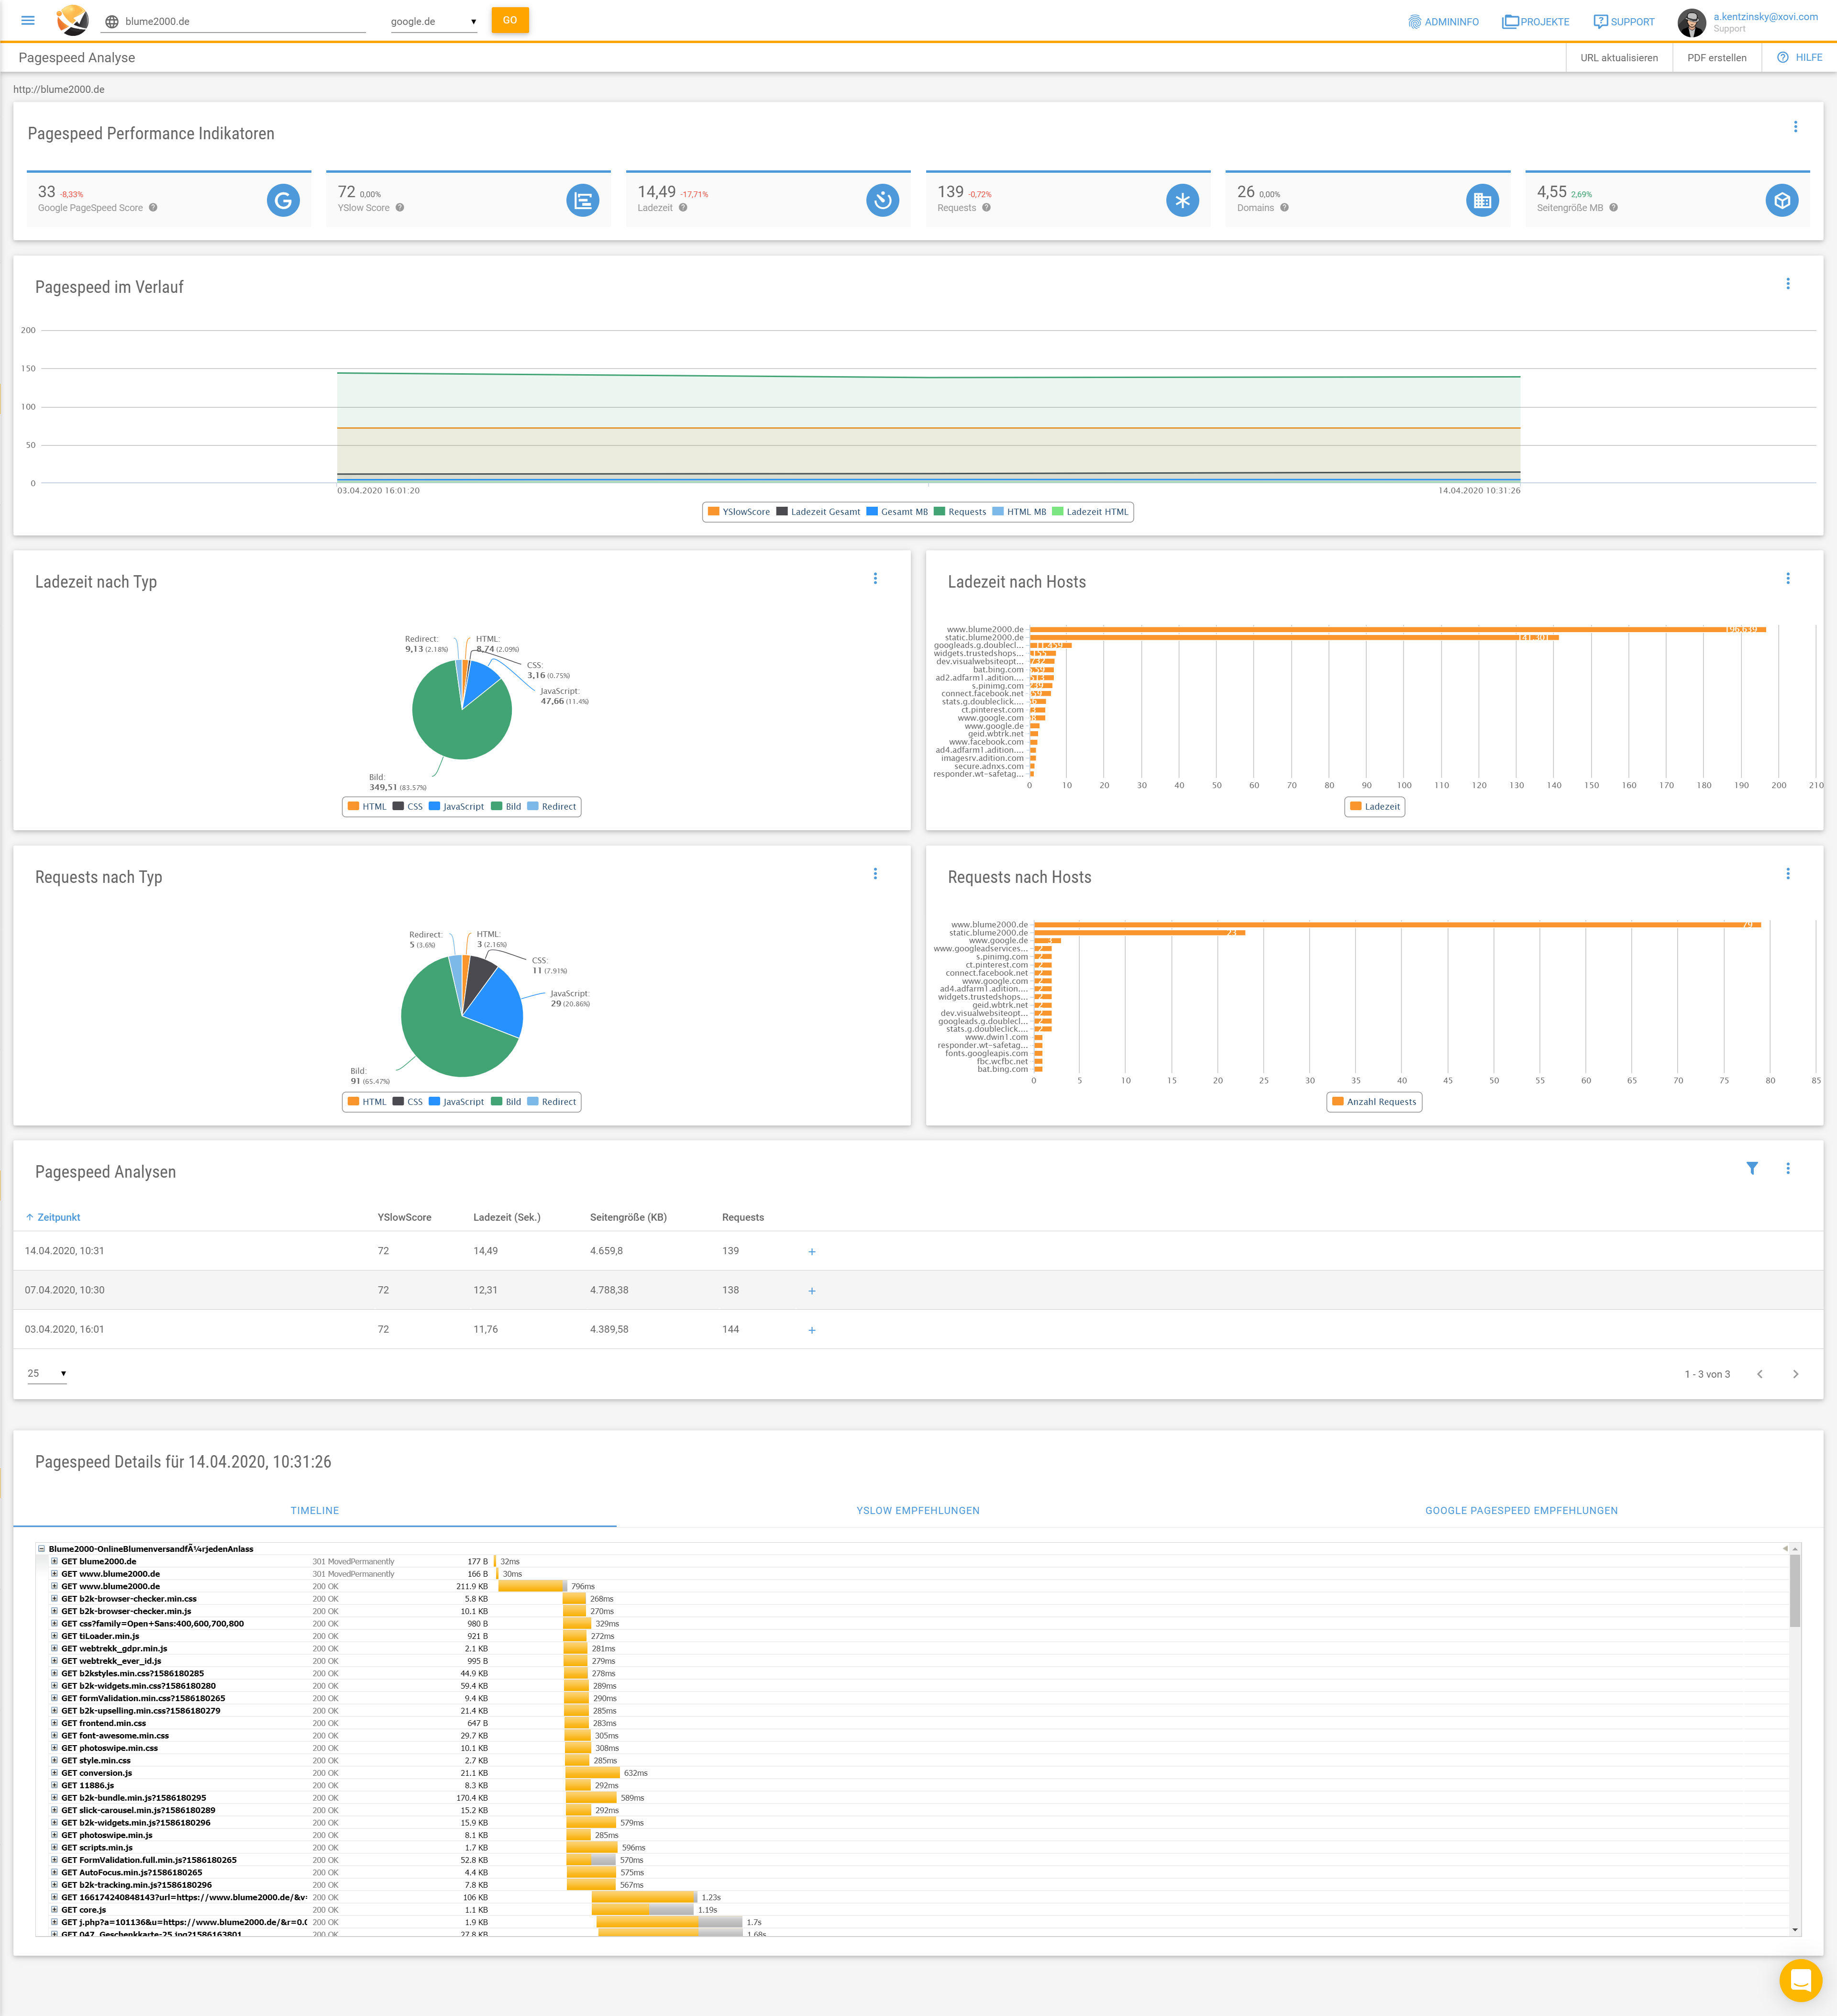Open options menu of Ladezeit nach Typ
The image size is (1837, 2016).
click(x=875, y=579)
